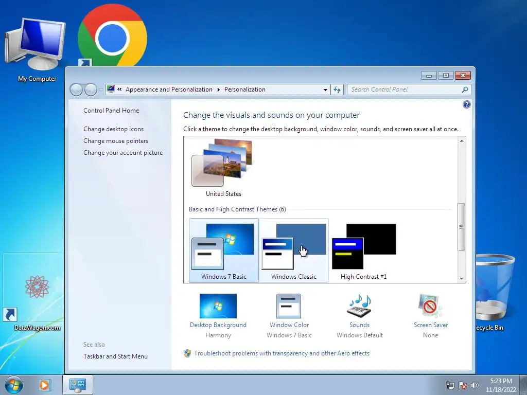This screenshot has height=395, width=527.
Task: Click in the Search Control Panel field
Action: pos(403,89)
